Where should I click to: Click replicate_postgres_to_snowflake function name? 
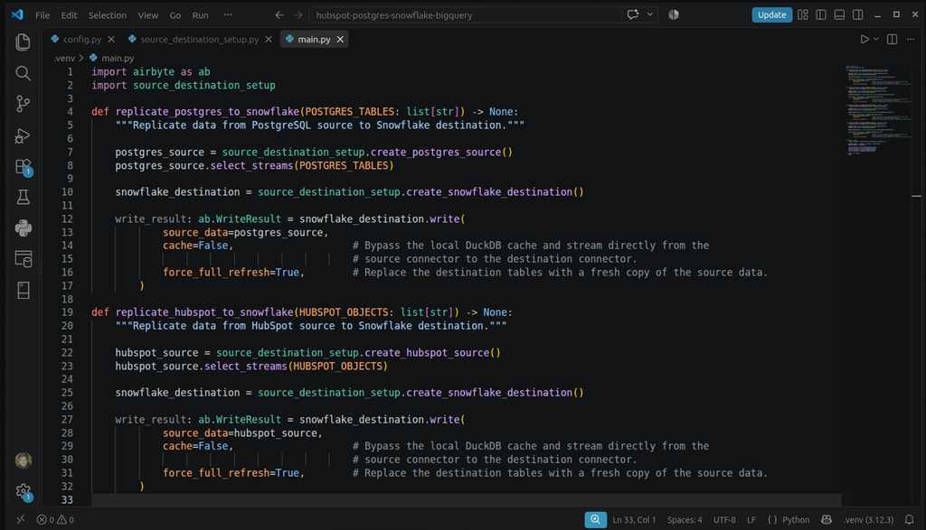click(207, 111)
